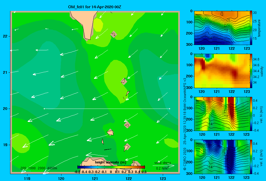
Task: Click the '0.5' tick on height anomaly scale
Action: point(144,172)
